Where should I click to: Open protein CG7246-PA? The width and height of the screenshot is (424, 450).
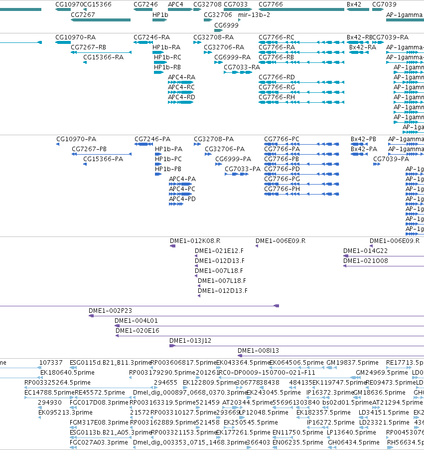click(152, 139)
